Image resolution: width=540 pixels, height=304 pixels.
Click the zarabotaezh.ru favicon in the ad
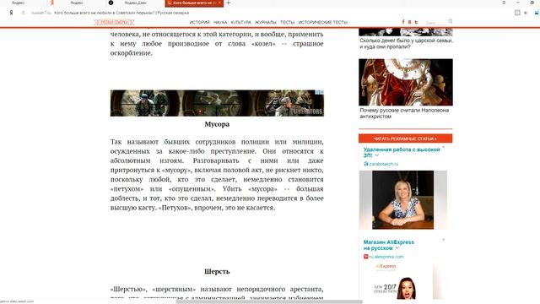(x=366, y=164)
